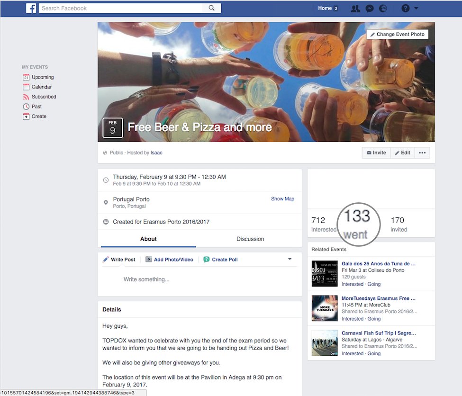
Task: Open the friend requests icon
Action: coord(355,9)
